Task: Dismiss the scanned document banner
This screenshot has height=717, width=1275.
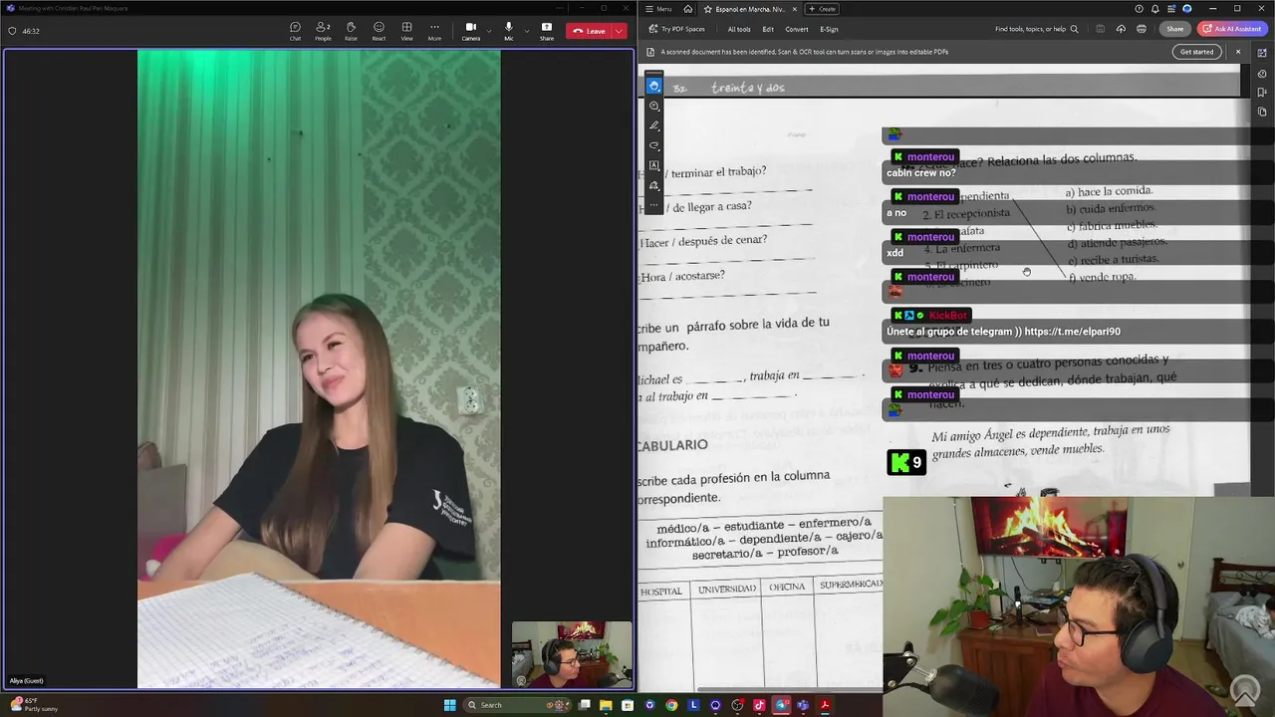Action: [1238, 52]
